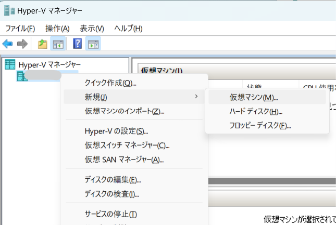Open the ファイル(F) menu
This screenshot has width=336, height=225.
tap(20, 29)
